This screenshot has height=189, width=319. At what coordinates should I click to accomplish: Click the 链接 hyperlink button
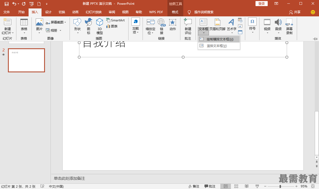(162, 26)
